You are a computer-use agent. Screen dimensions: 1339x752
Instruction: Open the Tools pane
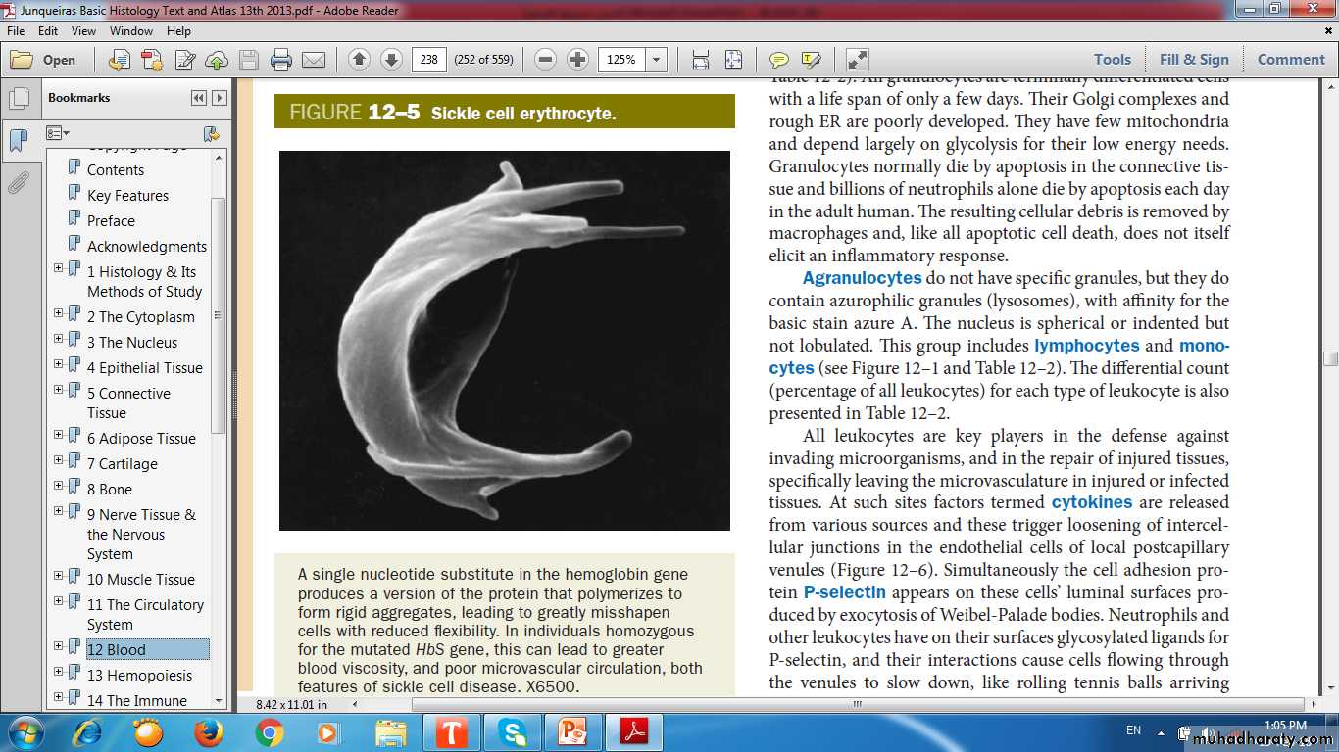[1112, 60]
